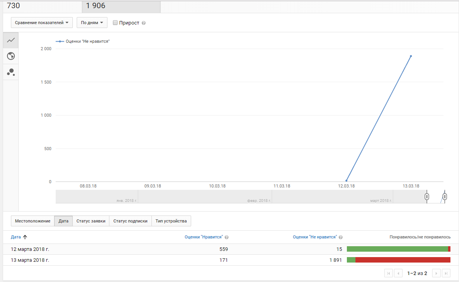Click help icon beside Оценки "Нравится" header

point(227,237)
